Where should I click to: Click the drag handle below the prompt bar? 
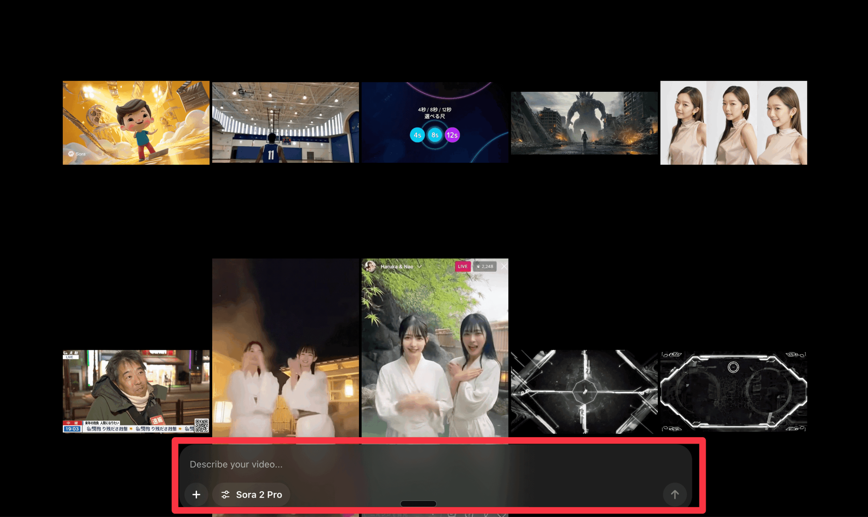tap(418, 504)
